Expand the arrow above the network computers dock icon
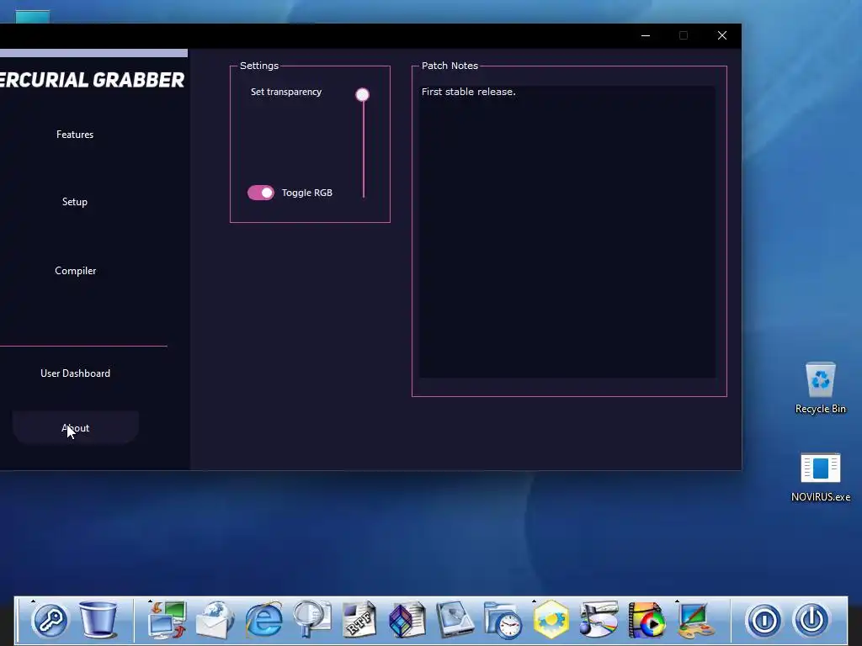Image resolution: width=862 pixels, height=646 pixels. coord(150,601)
